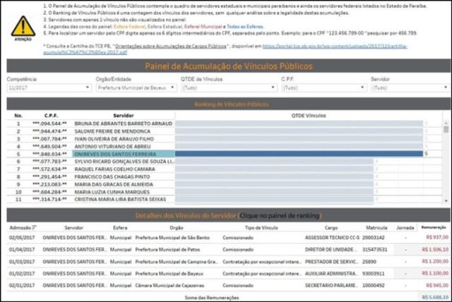This screenshot has height=302, width=452.
Task: Open the Servidor filter dropdown
Action: [x=410, y=87]
